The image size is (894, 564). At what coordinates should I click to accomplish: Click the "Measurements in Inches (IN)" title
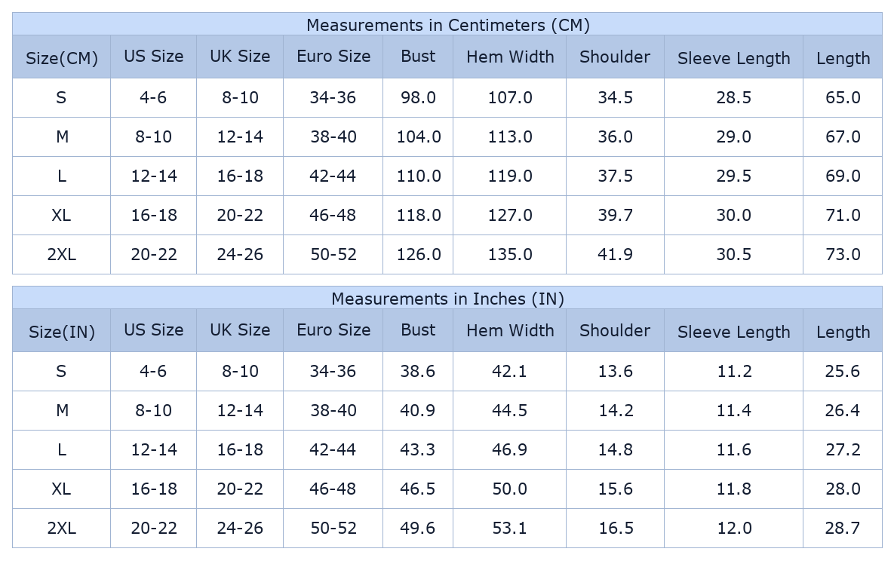point(447,299)
